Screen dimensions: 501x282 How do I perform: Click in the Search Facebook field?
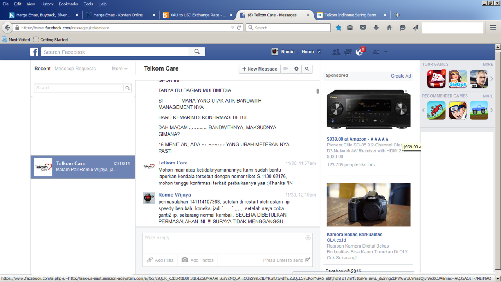coord(115,52)
